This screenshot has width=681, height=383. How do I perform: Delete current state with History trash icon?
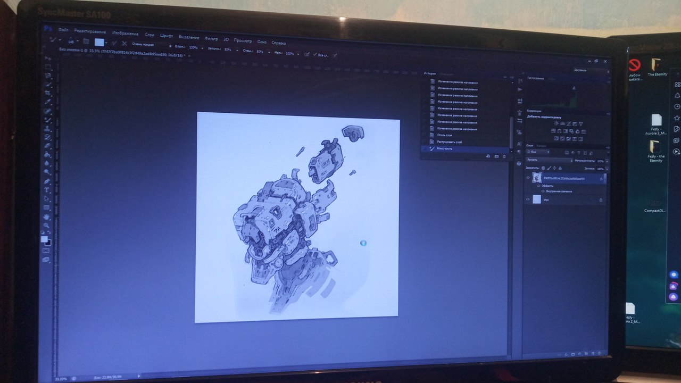click(504, 156)
